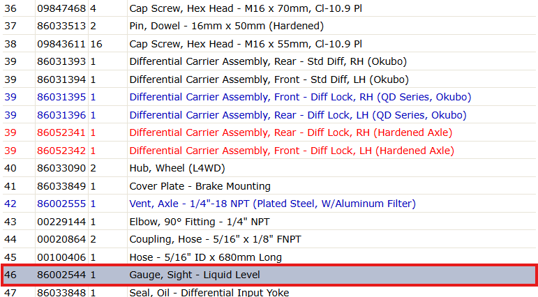
Task: Select the Hub, Wheel (L4WD) row
Action: coord(269,168)
